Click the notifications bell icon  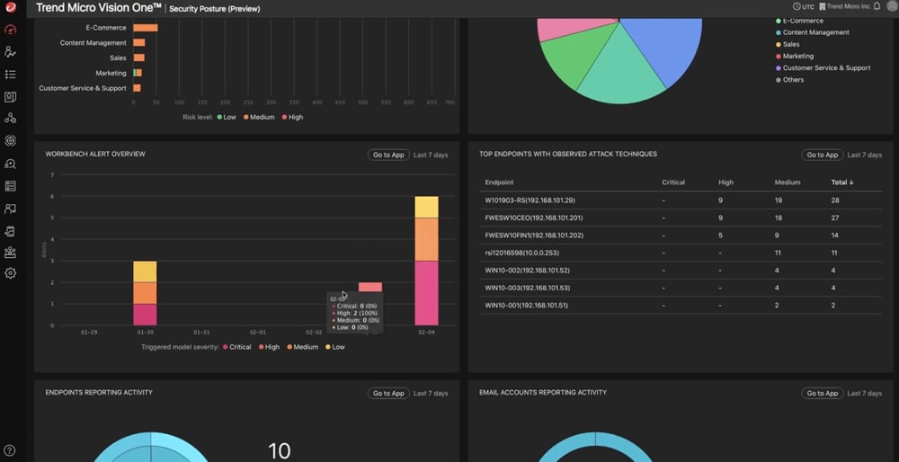pyautogui.click(x=877, y=7)
